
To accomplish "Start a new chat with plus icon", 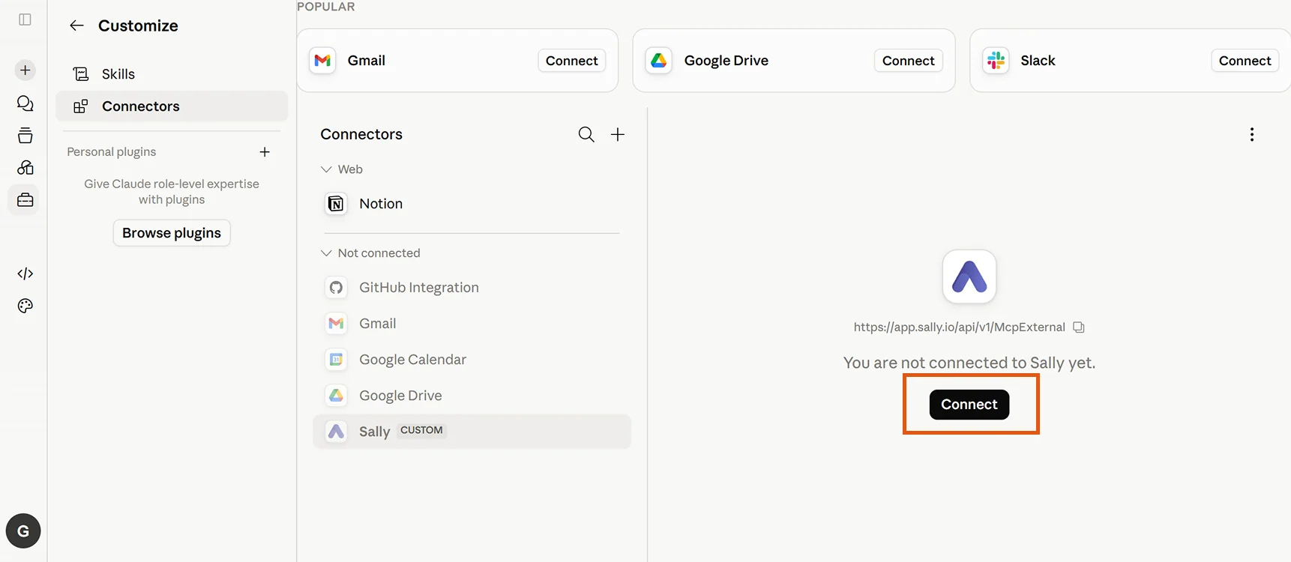I will click(x=25, y=70).
